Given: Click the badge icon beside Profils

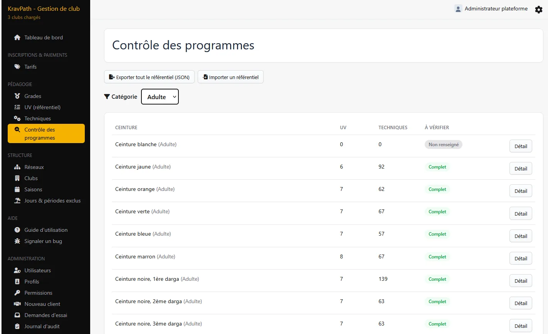Looking at the screenshot, I should click(17, 282).
